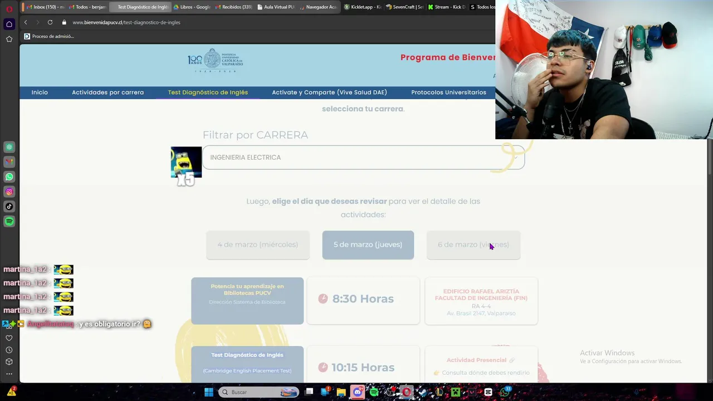Click the Filtrar por CARRERA heading
Image resolution: width=713 pixels, height=401 pixels.
click(x=255, y=135)
